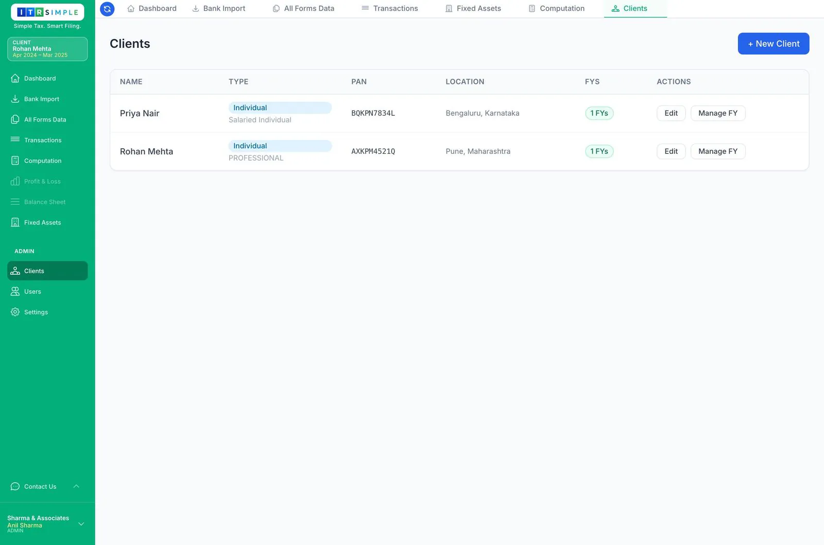Click the Profit & Loss chart icon

pos(15,181)
